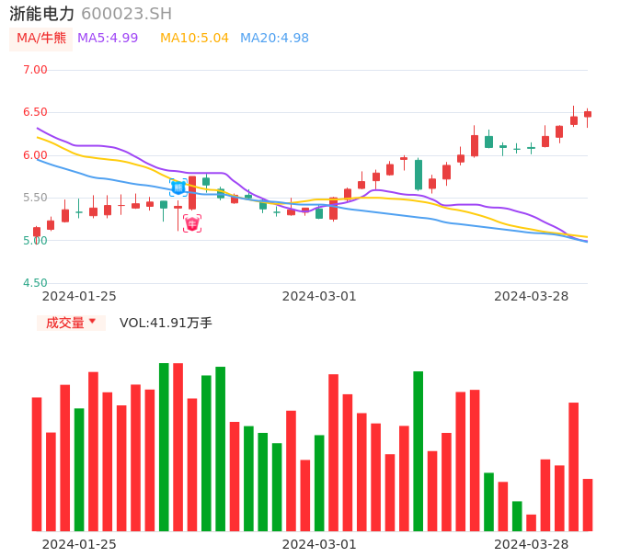
Task: Open the 成交量 dropdown arrow
Action: pos(93,321)
